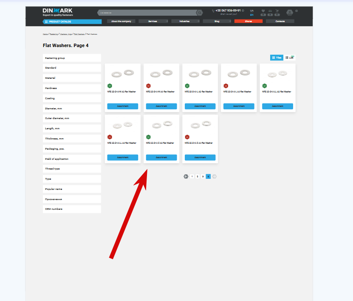Expand the Hardness filter
The image size is (353, 301).
[72, 88]
